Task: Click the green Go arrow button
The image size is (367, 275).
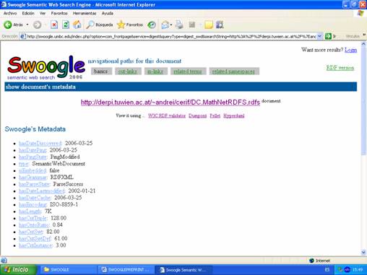Action: pyautogui.click(x=328, y=36)
